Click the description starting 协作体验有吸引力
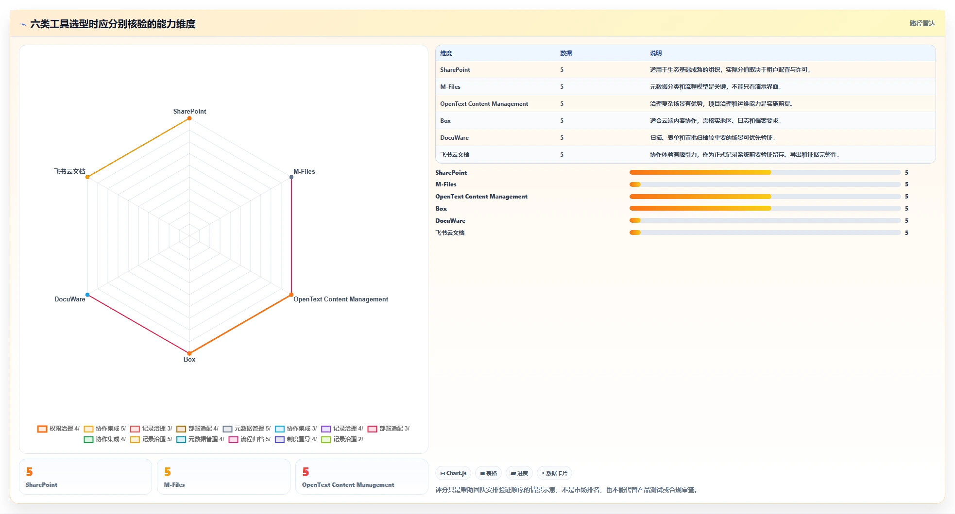The height and width of the screenshot is (514, 955). pos(745,155)
